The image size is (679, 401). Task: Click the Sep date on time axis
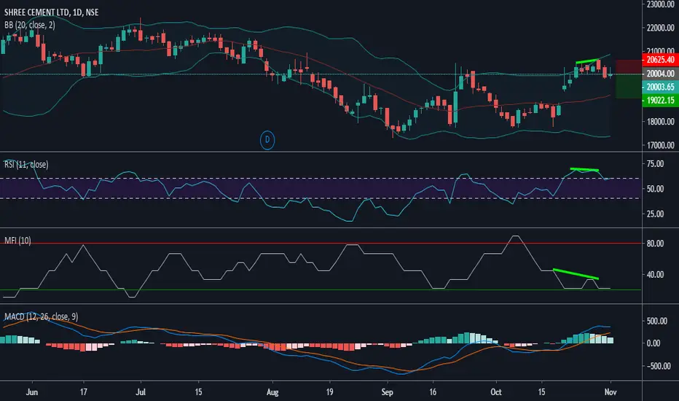tap(387, 392)
